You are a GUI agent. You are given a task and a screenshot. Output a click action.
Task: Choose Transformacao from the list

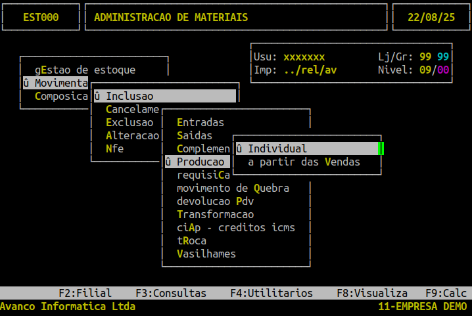point(215,215)
